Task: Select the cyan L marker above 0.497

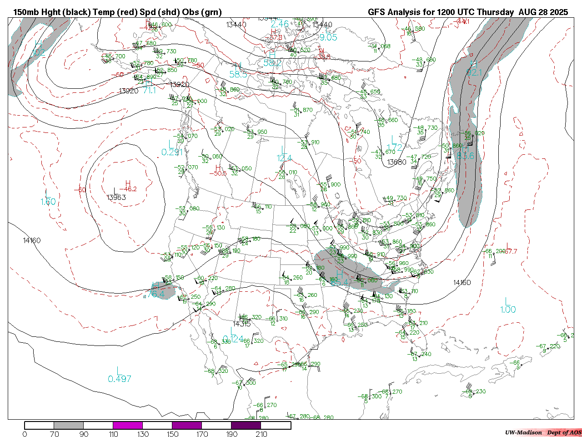Action: pos(118,371)
